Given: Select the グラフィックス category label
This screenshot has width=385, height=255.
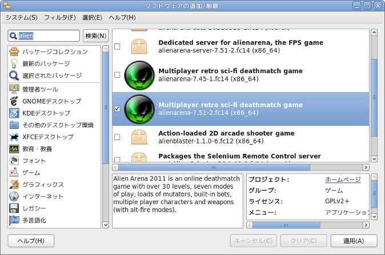Looking at the screenshot, I should coord(43,185).
